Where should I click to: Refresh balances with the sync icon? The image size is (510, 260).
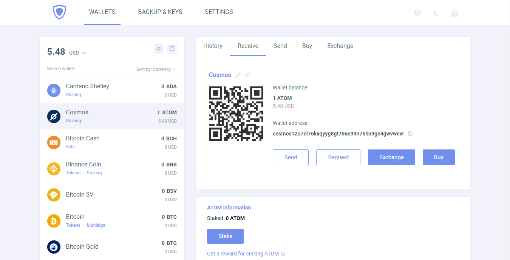pyautogui.click(x=172, y=49)
